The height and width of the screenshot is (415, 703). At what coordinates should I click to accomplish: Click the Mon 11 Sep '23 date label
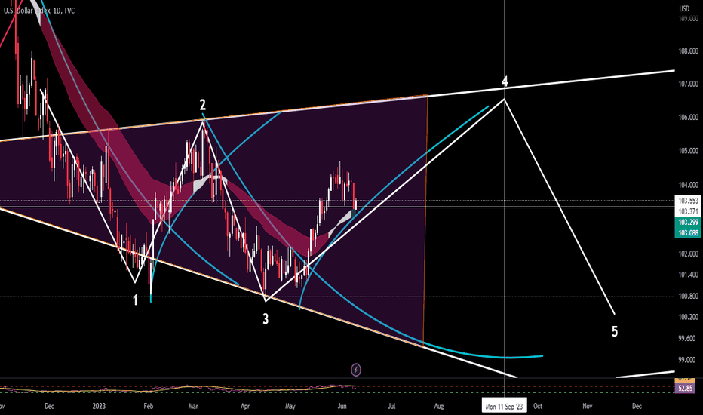(x=505, y=407)
